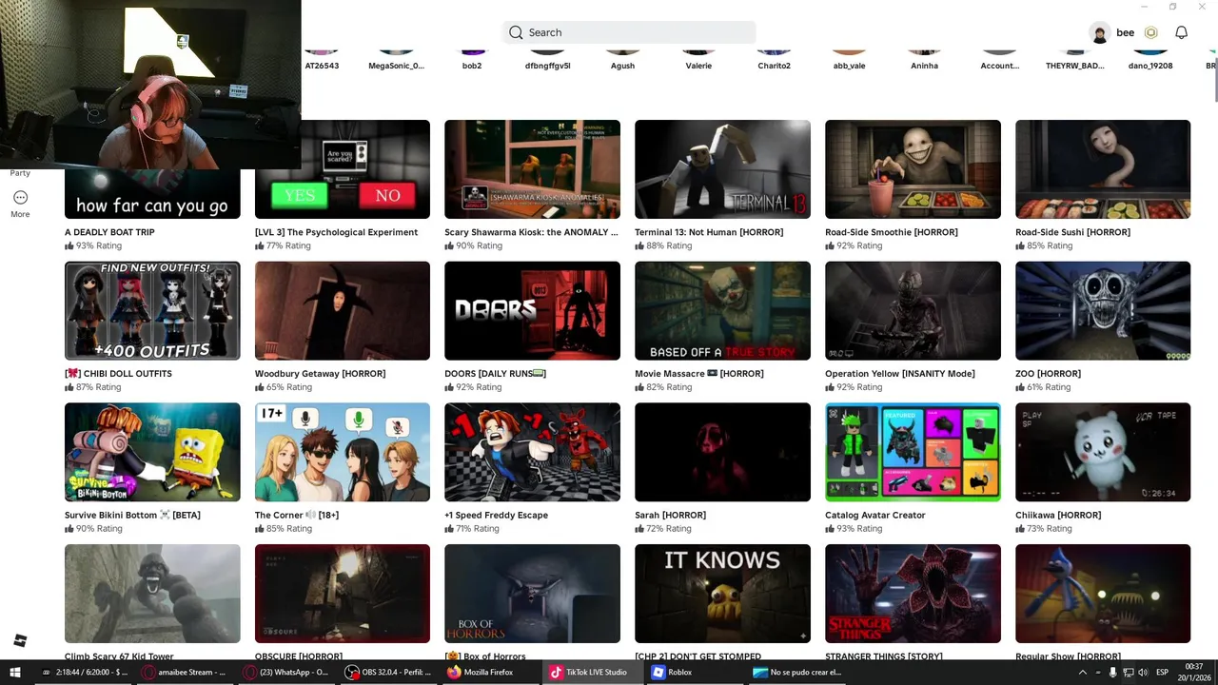The height and width of the screenshot is (685, 1218).
Task: Open Regular Show [HORROR] thumbnail
Action: pos(1103,594)
